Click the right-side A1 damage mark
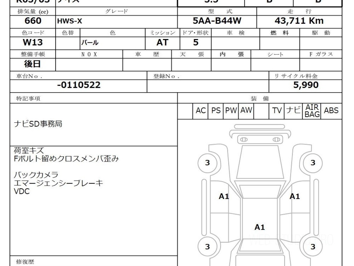The height and width of the screenshot is (266, 354). tap(294, 196)
